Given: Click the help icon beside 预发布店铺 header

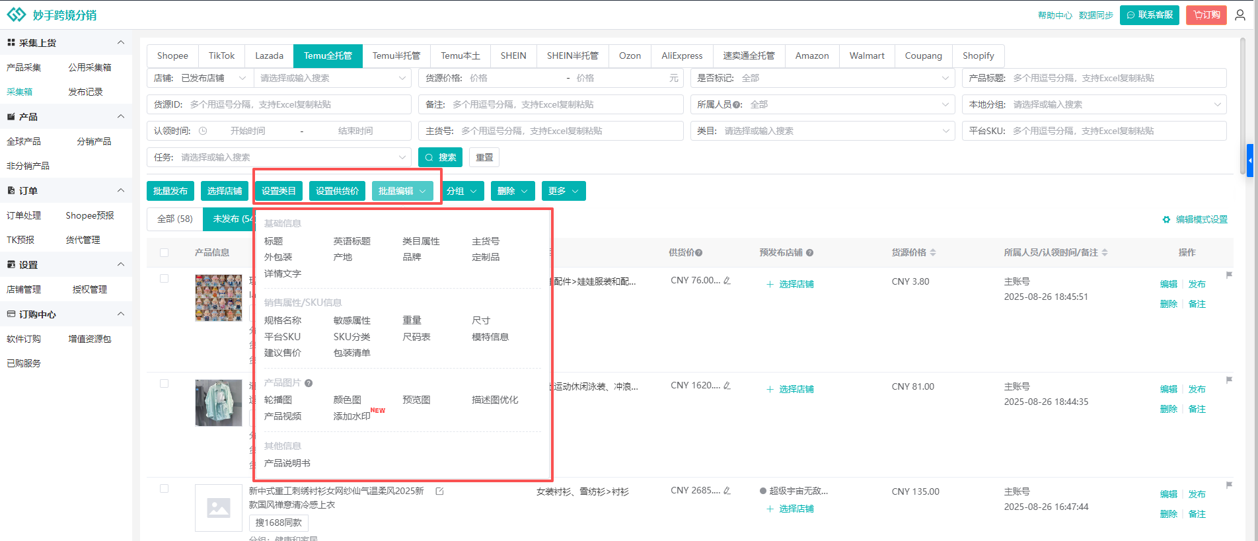Looking at the screenshot, I should 809,252.
